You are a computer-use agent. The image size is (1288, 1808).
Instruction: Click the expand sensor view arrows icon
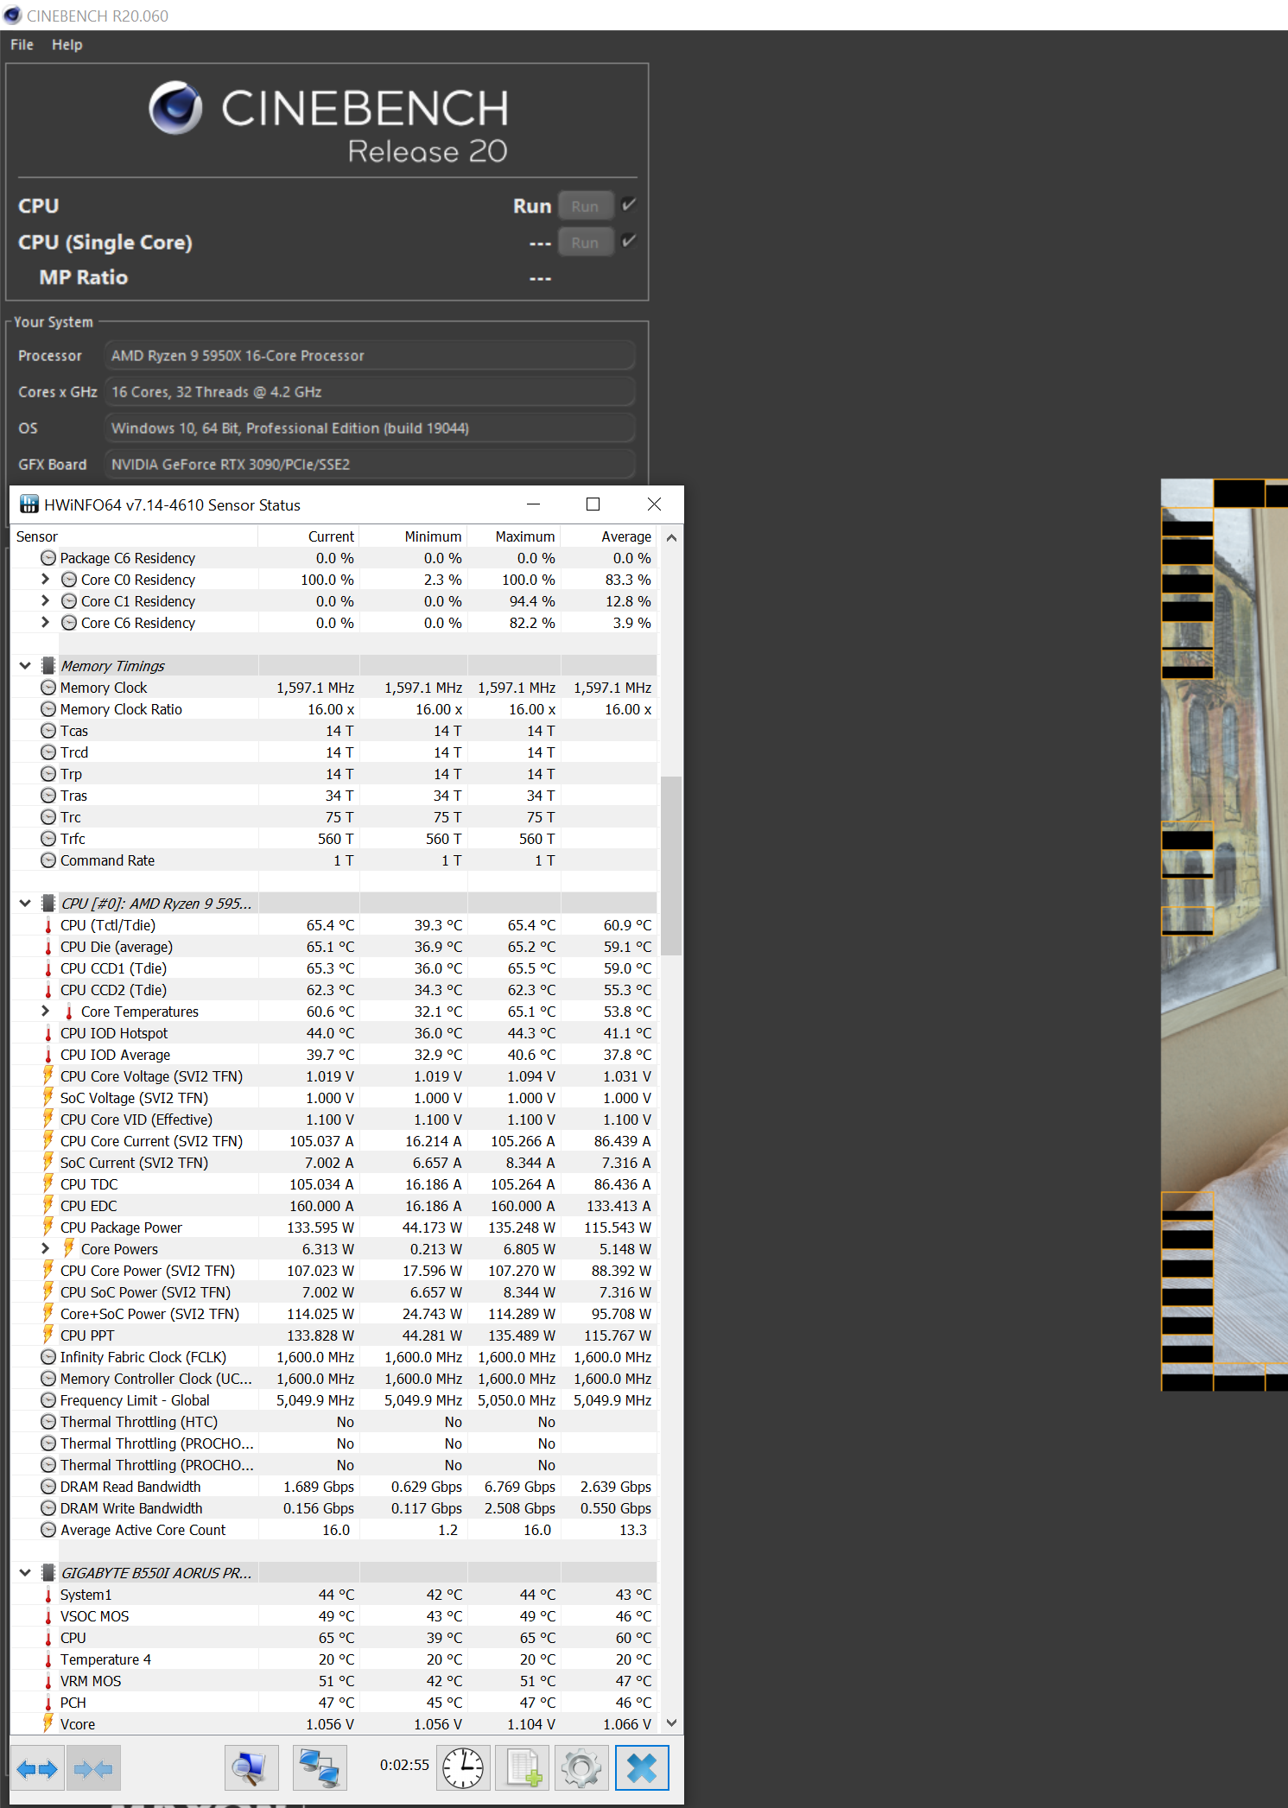click(37, 1768)
